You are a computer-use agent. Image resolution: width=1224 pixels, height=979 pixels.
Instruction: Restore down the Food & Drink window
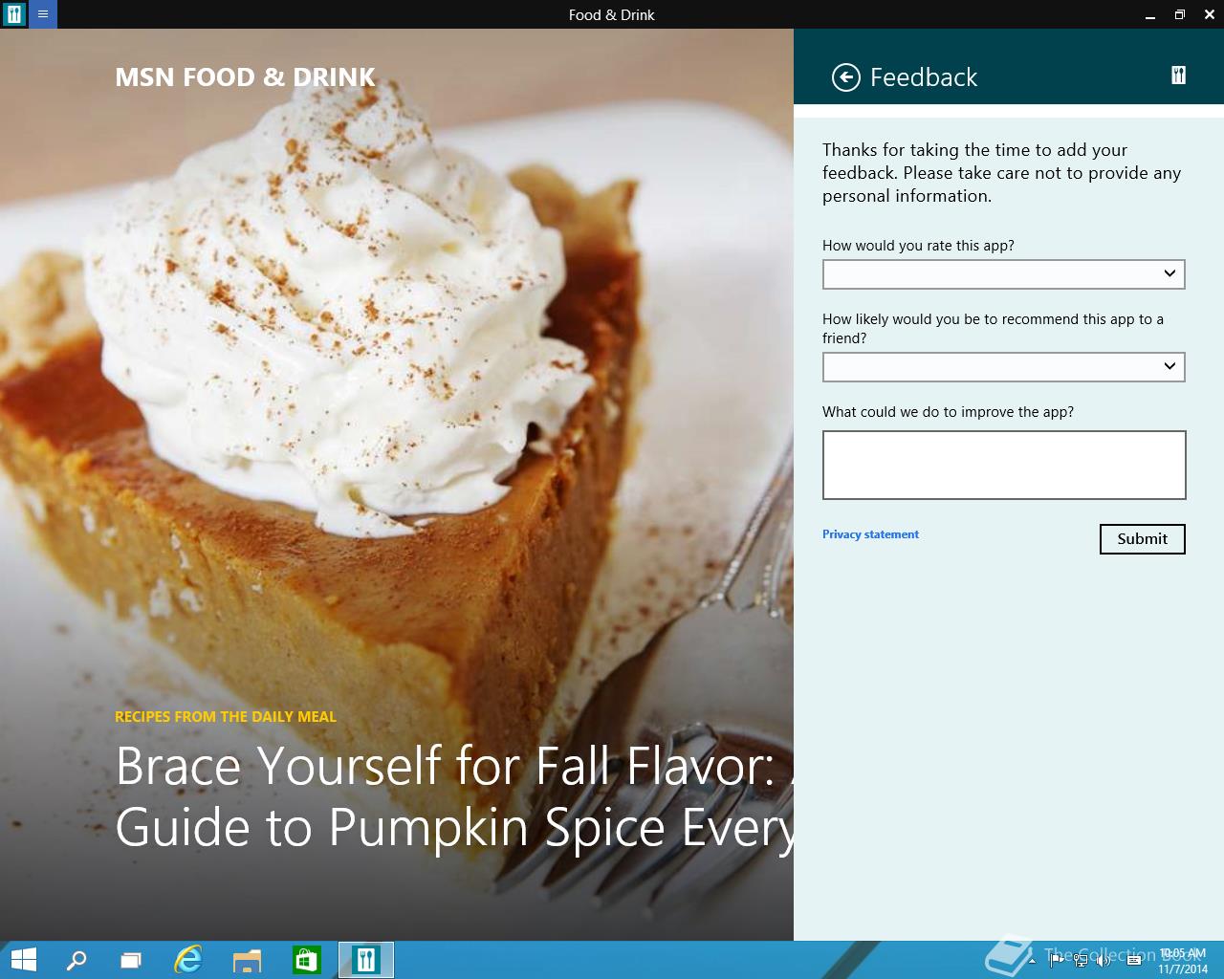pyautogui.click(x=1179, y=14)
